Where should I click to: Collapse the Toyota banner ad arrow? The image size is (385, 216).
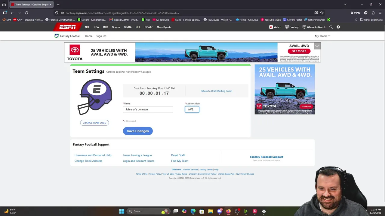317,46
